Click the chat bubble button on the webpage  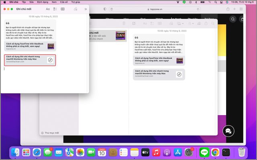pos(228,131)
